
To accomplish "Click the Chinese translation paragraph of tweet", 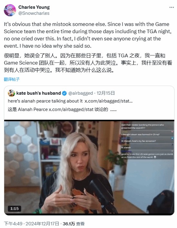I will click(x=88, y=63).
